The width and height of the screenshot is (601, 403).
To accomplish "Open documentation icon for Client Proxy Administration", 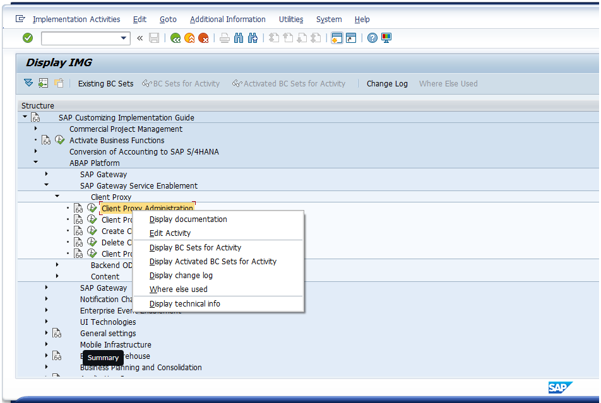I will 78,208.
